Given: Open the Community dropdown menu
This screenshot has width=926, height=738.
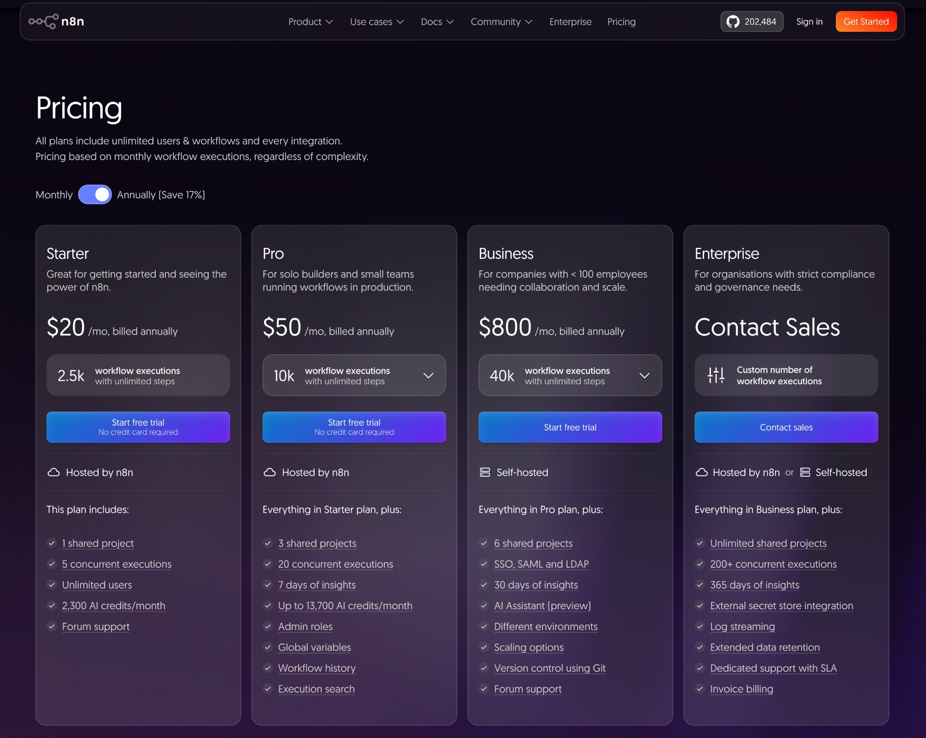Looking at the screenshot, I should coord(501,22).
